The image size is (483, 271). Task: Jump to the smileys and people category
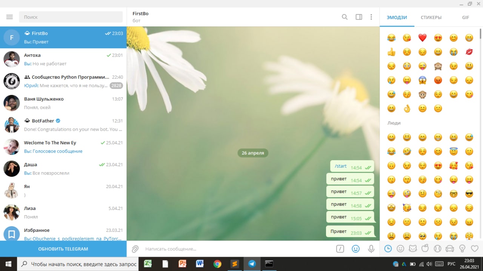pos(400,248)
